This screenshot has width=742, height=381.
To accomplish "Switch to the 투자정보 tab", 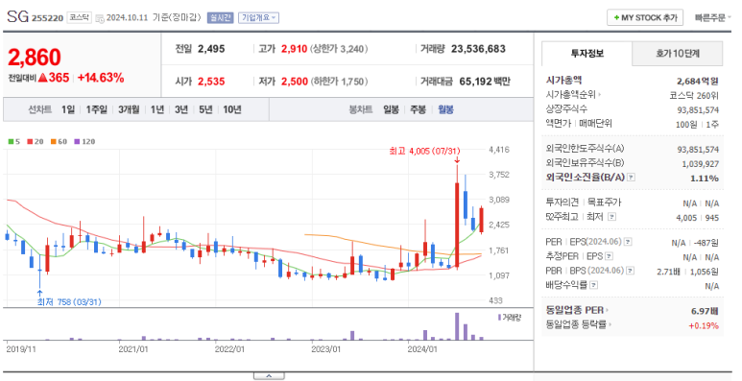I will click(586, 54).
